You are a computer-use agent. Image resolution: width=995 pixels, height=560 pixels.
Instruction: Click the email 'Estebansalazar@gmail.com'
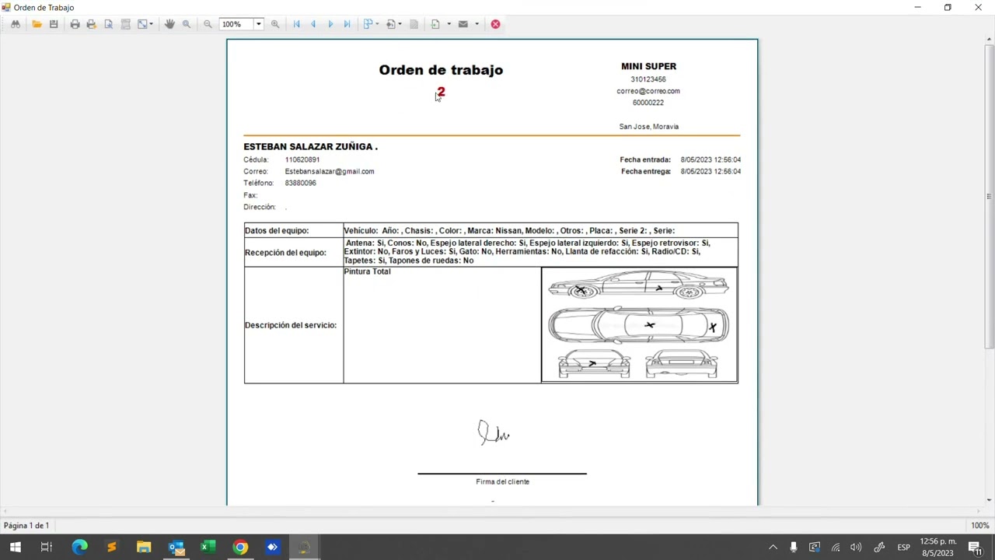point(330,171)
